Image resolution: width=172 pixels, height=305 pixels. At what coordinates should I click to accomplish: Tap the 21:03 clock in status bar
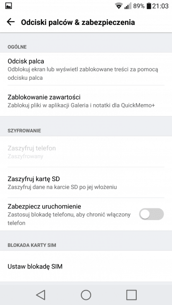coord(160,6)
